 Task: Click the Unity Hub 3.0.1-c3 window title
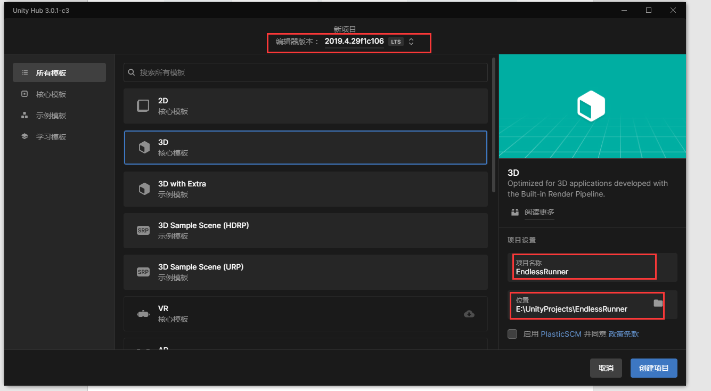[x=41, y=11]
